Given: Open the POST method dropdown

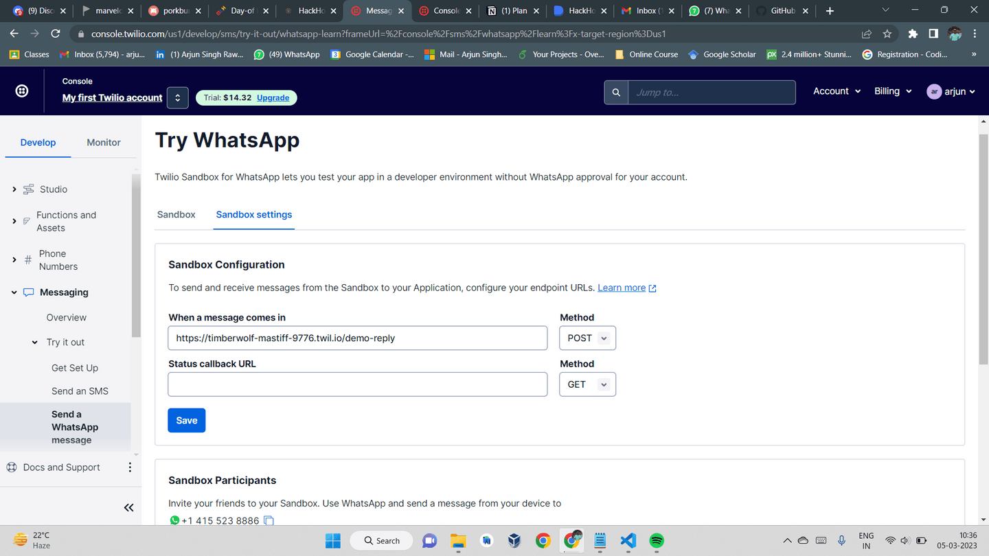Looking at the screenshot, I should pos(588,338).
